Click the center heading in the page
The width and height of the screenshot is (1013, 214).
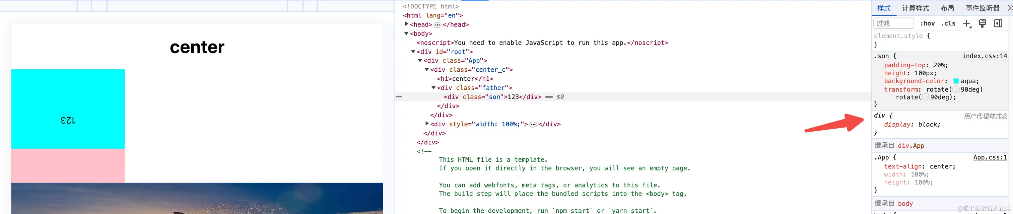click(x=197, y=47)
